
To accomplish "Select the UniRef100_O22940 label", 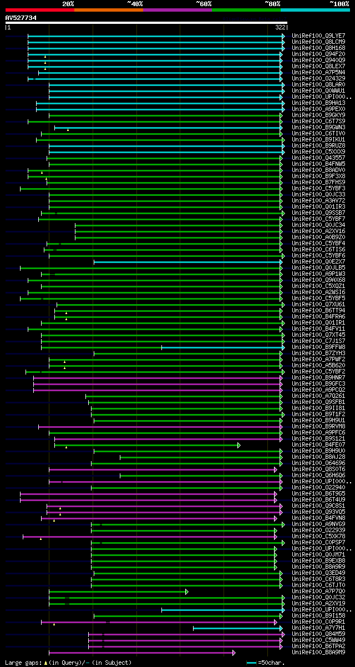I will click(x=318, y=487).
